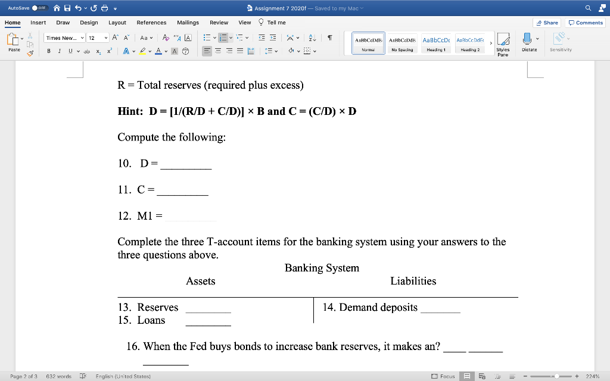This screenshot has width=610, height=381.
Task: Open the Draw tab
Action: [x=63, y=23]
